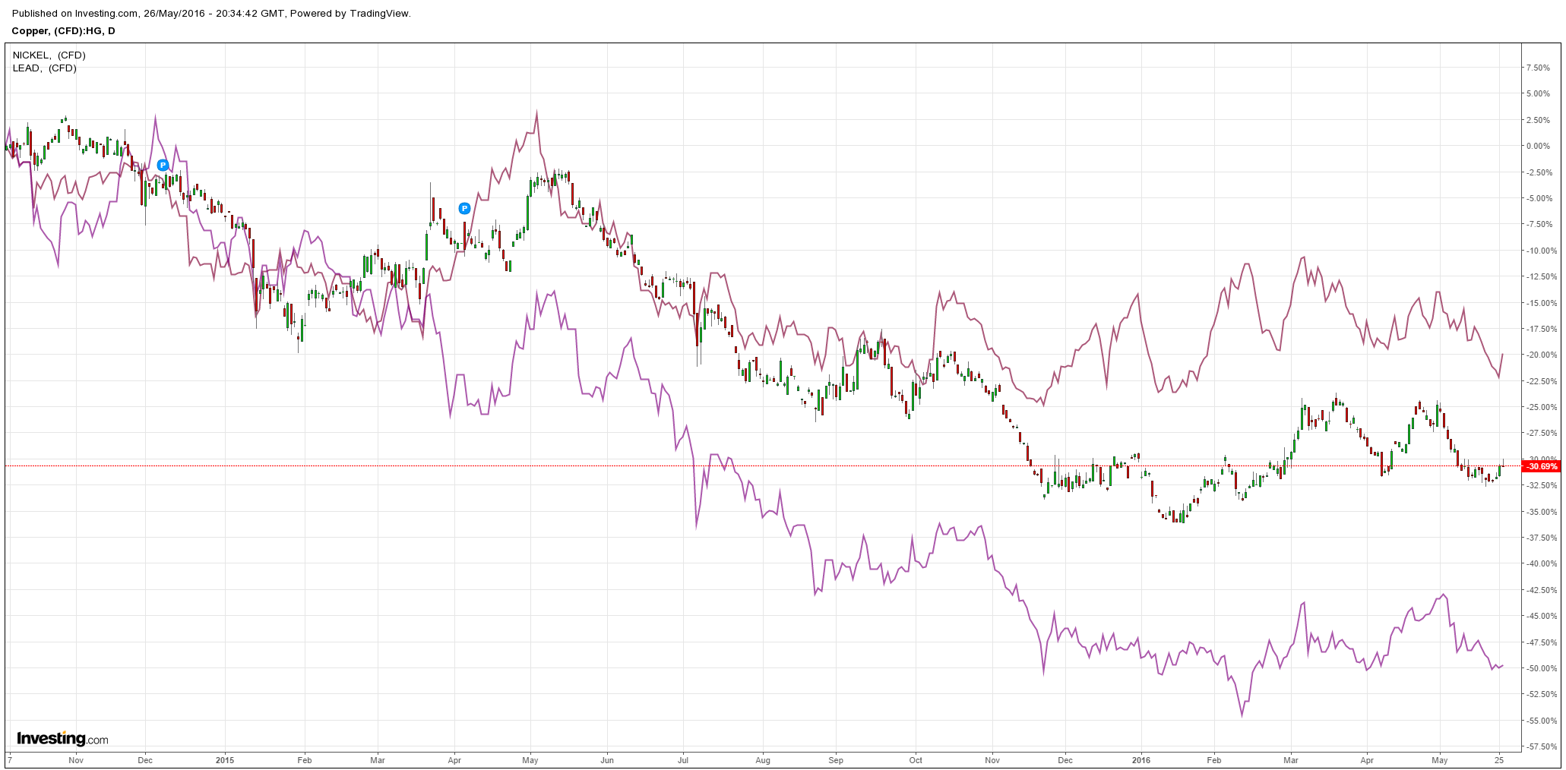Click the -25.00% level on price scale

[1536, 407]
